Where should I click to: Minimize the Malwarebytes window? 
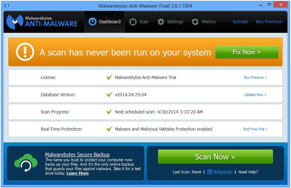pos(261,5)
